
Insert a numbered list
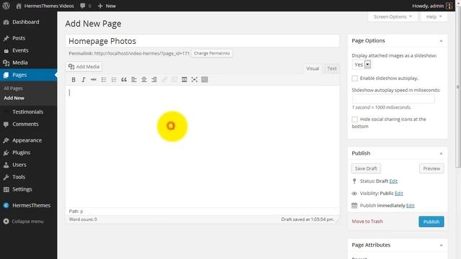pyautogui.click(x=114, y=80)
